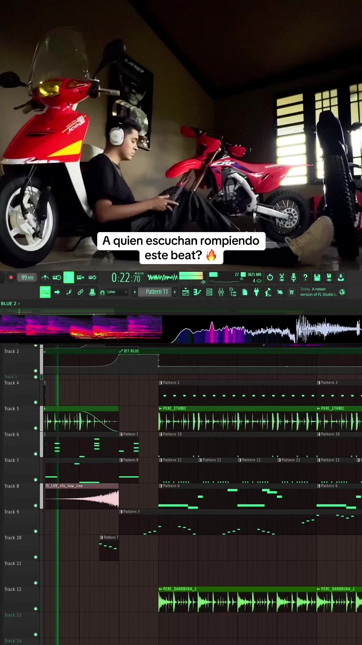Image resolution: width=362 pixels, height=645 pixels.
Task: Open the Pattern 11 selector
Action: pos(157,292)
